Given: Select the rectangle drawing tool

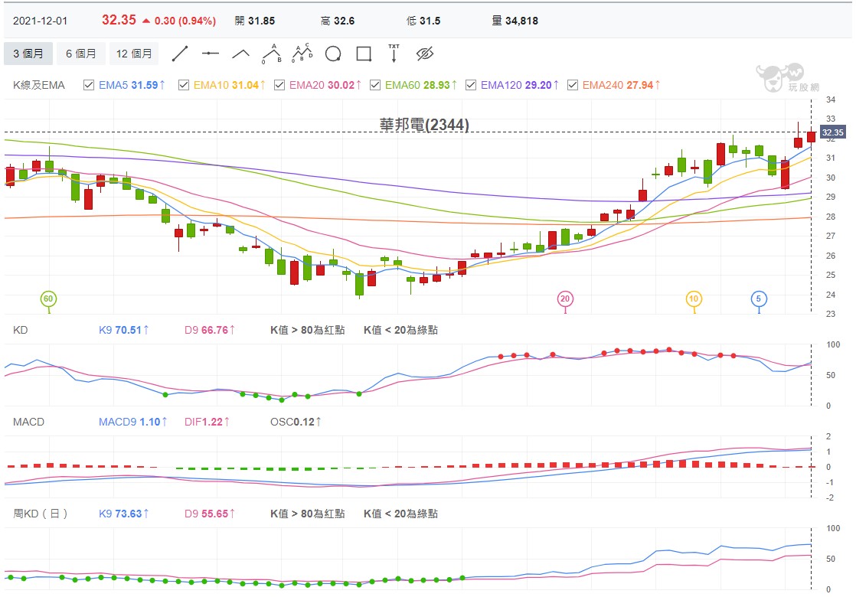Looking at the screenshot, I should pyautogui.click(x=364, y=54).
